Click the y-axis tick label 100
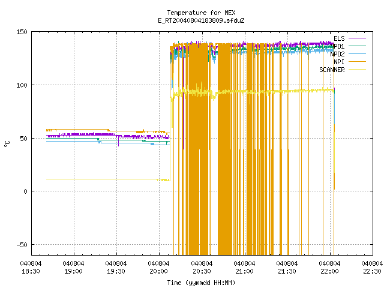The image size is (384, 288). [x=22, y=85]
